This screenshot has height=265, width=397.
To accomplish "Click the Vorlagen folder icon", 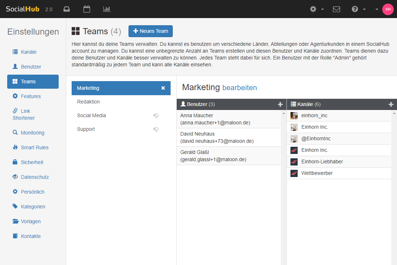I will [15, 221].
